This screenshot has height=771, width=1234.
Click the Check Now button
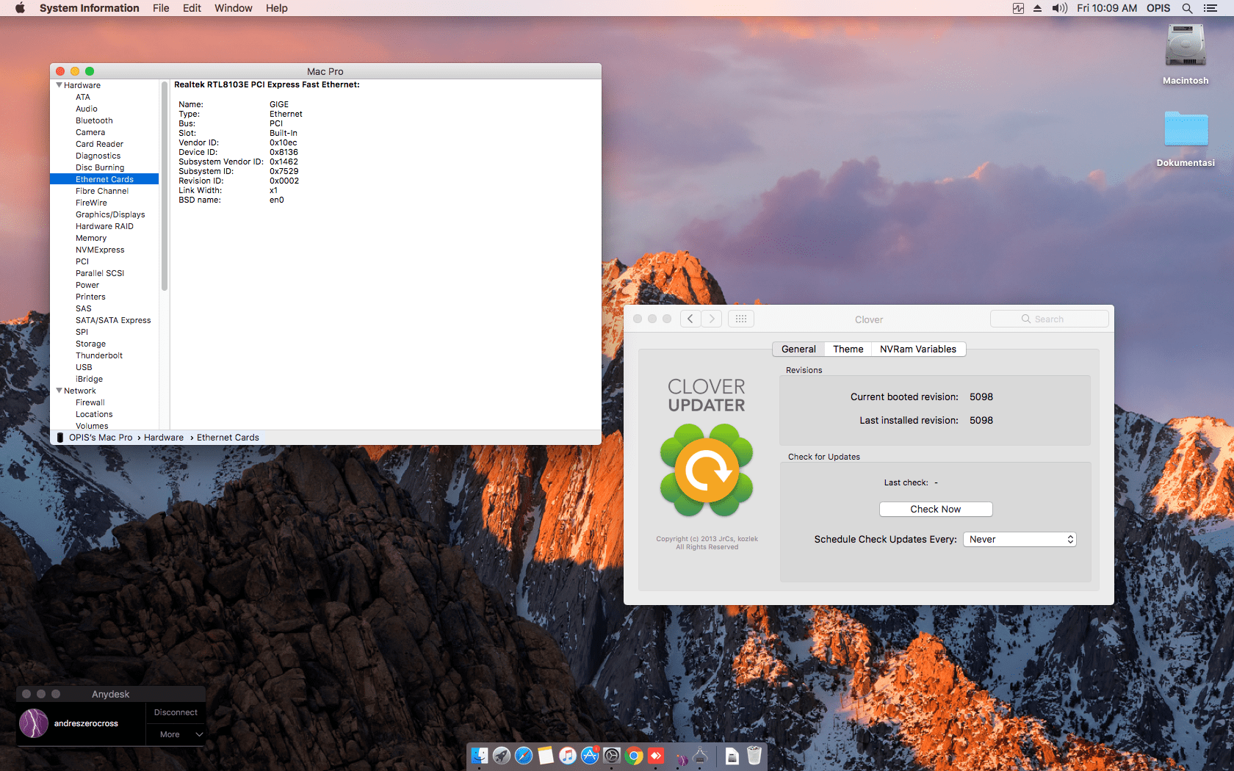[935, 508]
